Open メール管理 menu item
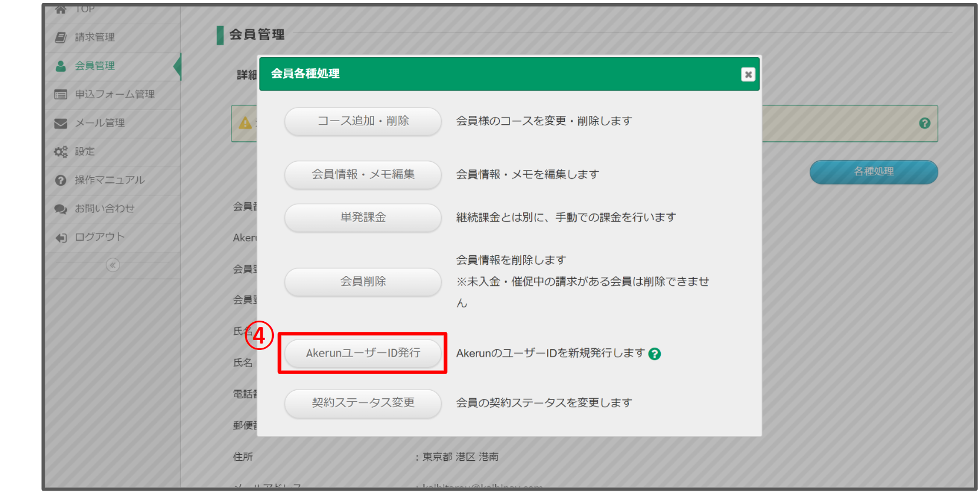Screen dimensions: 980x493 tap(100, 123)
